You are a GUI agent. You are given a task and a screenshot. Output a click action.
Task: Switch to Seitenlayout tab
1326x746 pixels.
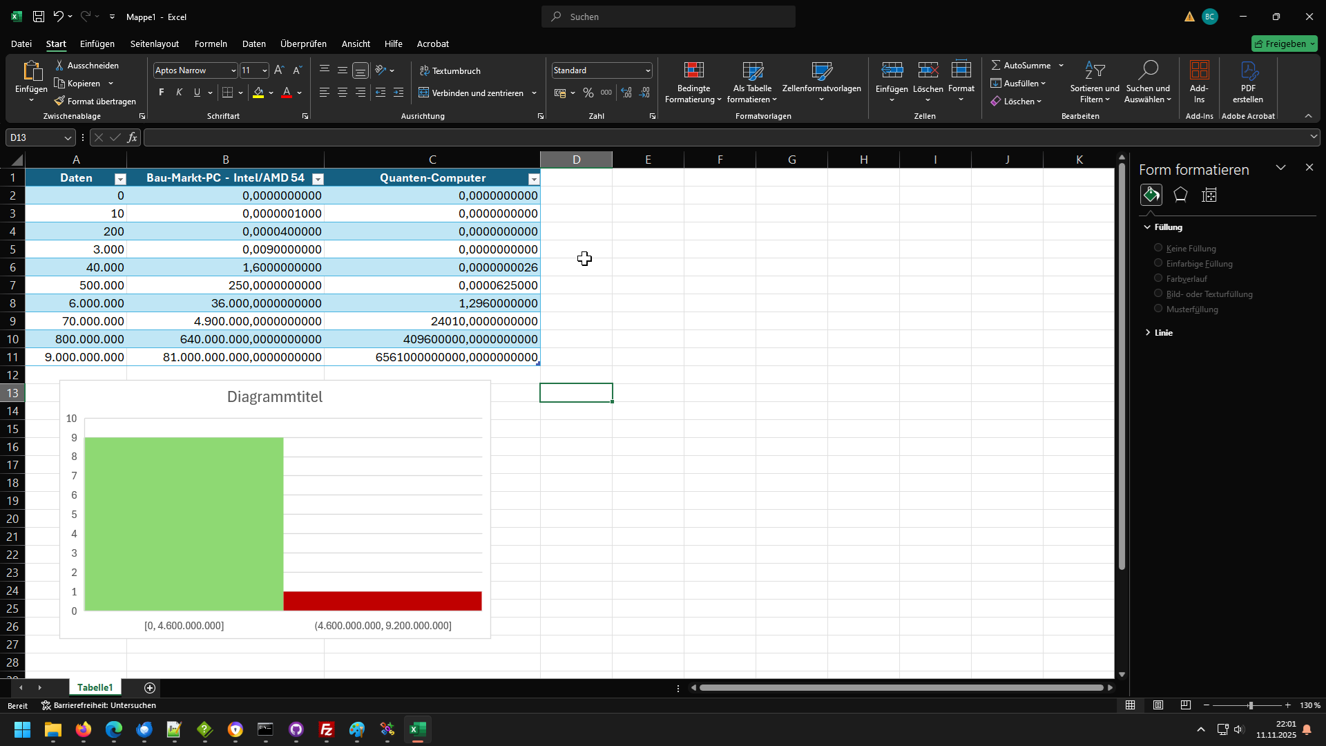(x=155, y=44)
